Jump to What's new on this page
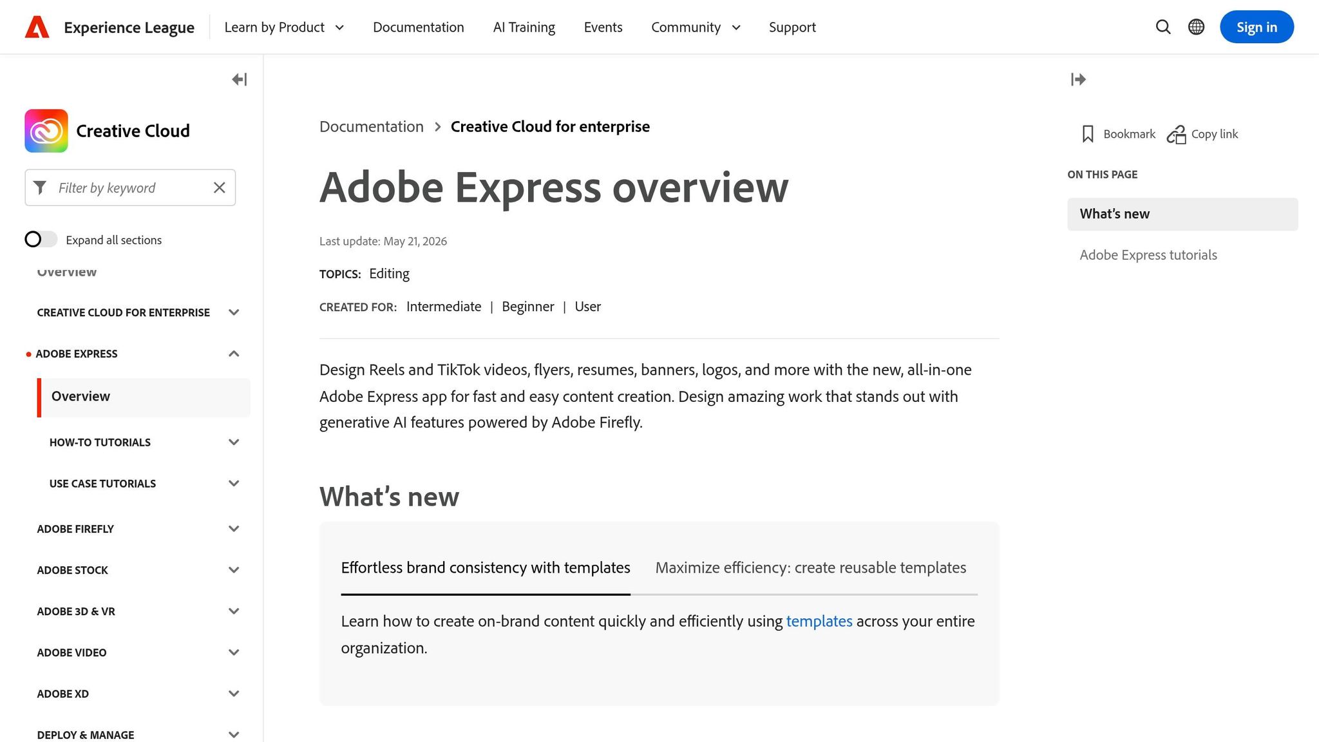Viewport: 1319px width, 742px height. point(1182,214)
